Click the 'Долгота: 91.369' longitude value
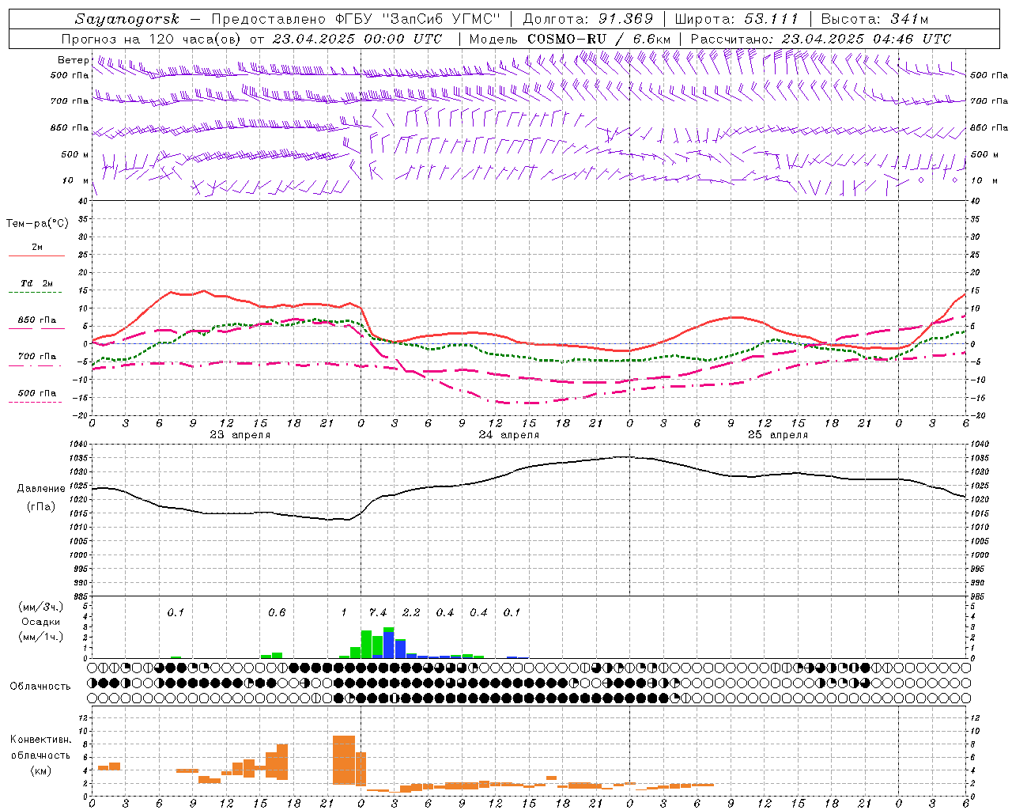 (588, 19)
